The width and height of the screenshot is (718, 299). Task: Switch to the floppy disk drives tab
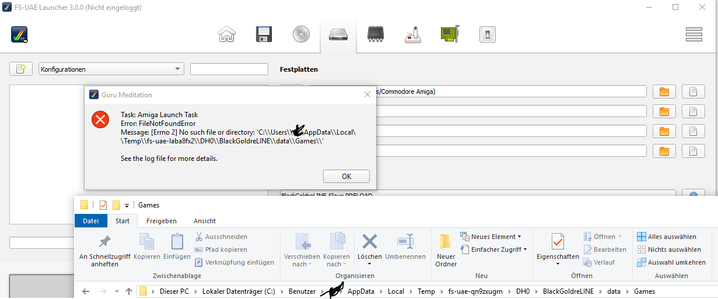(x=264, y=34)
